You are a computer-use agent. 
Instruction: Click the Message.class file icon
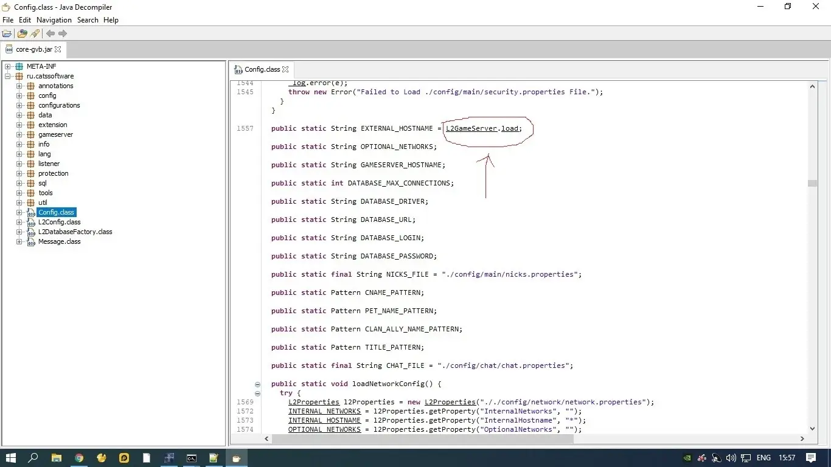[31, 241]
